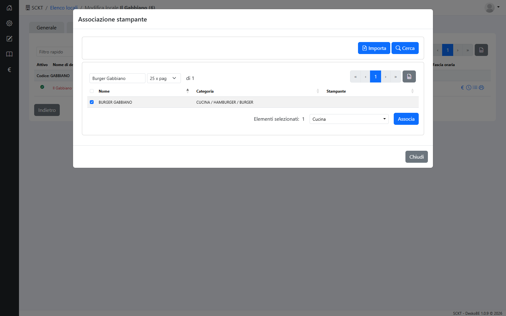Image resolution: width=506 pixels, height=316 pixels.
Task: Open the home icon in sidebar
Action: 9,8
